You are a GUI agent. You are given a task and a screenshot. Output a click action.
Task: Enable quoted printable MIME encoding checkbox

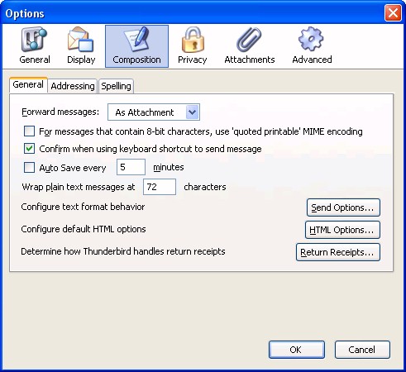[x=29, y=131]
